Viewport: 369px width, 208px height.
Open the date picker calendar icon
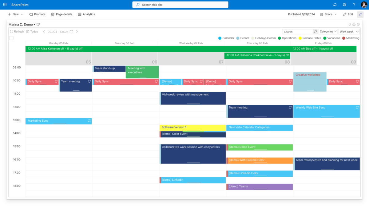(x=71, y=31)
